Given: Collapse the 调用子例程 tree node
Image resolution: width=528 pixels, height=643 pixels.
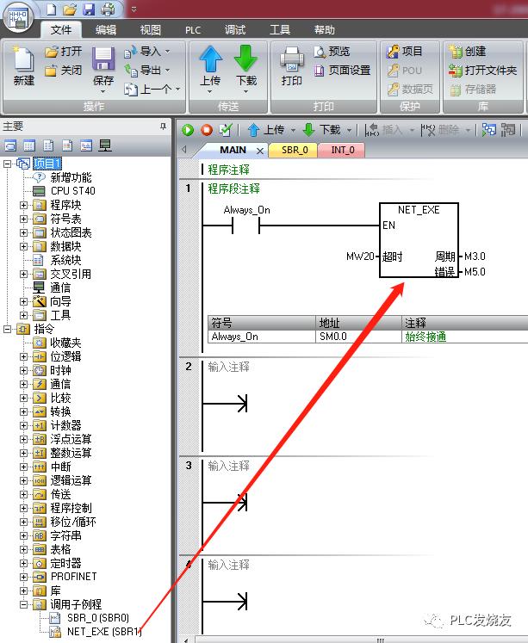Looking at the screenshot, I should [24, 604].
